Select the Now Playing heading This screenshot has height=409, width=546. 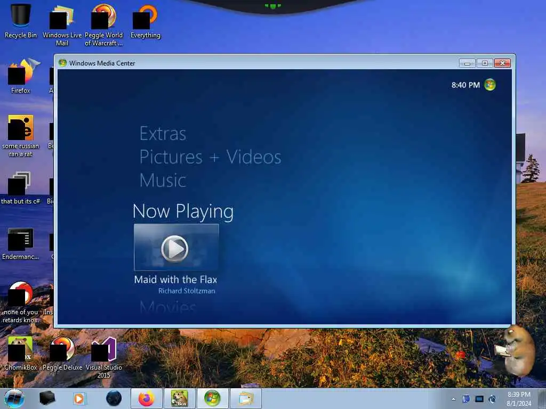[x=183, y=211]
